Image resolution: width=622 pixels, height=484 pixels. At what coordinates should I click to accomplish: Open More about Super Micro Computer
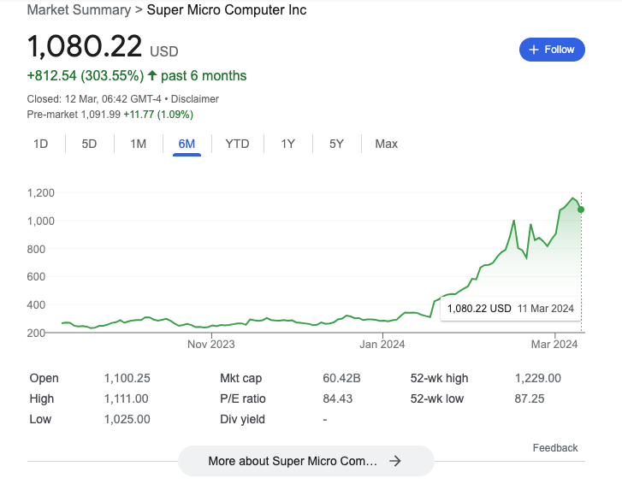tap(305, 461)
